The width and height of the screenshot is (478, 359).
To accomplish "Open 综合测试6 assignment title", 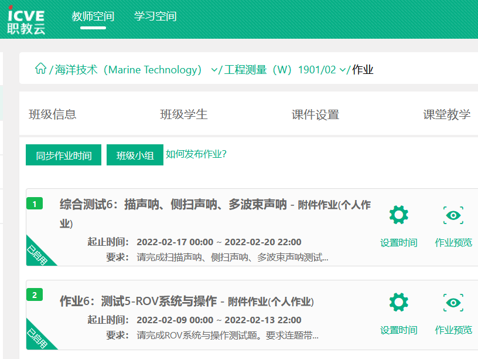I will click(x=173, y=205).
